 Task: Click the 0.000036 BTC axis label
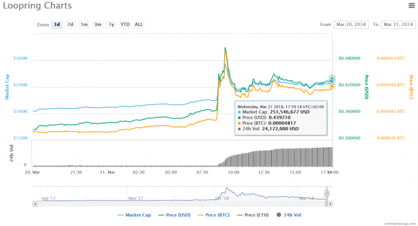[391, 138]
